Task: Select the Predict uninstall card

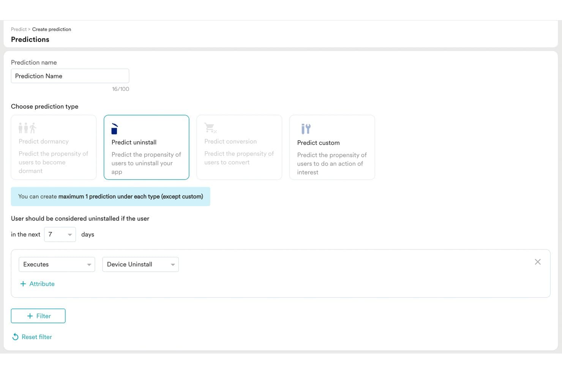Action: [x=147, y=147]
